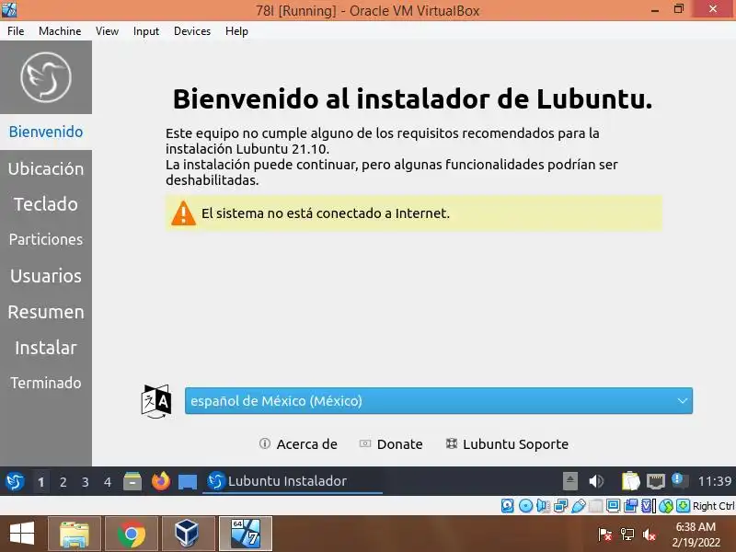The width and height of the screenshot is (736, 552).
Task: Open the clipboard manager tray icon
Action: (x=631, y=481)
